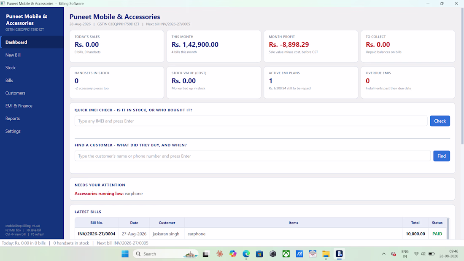Click the ENG IN language indicator

[405, 254]
